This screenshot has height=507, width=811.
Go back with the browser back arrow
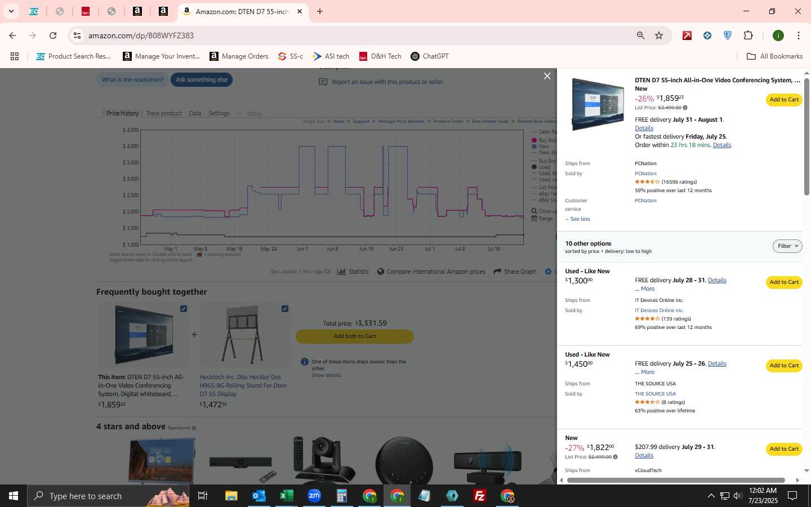coord(12,35)
